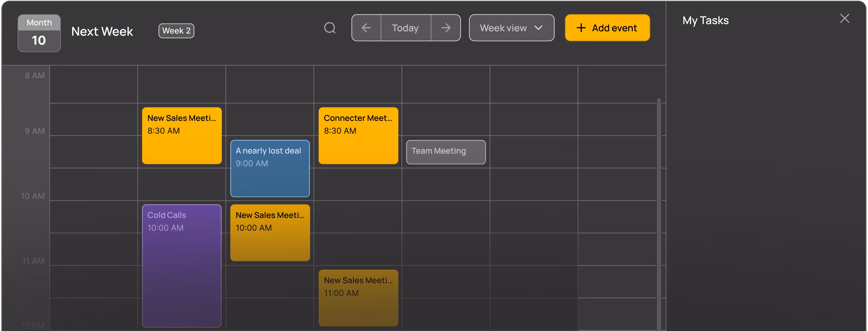
Task: Open Connecter Meeting 8:30 AM event
Action: [x=358, y=136]
